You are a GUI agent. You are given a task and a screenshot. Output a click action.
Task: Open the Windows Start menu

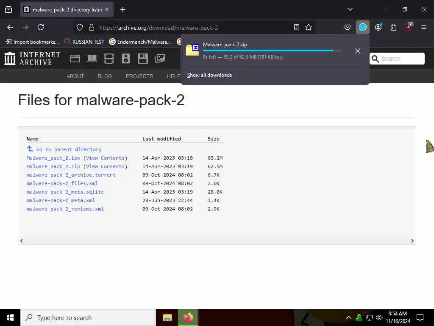coord(10,318)
